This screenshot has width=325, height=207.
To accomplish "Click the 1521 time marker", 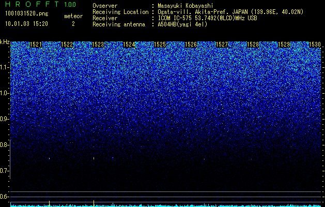I will coord(36,45).
